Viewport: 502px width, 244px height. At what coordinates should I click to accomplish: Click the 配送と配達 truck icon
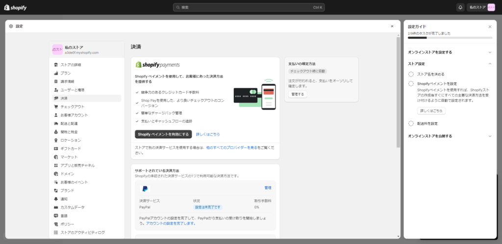[x=56, y=123]
